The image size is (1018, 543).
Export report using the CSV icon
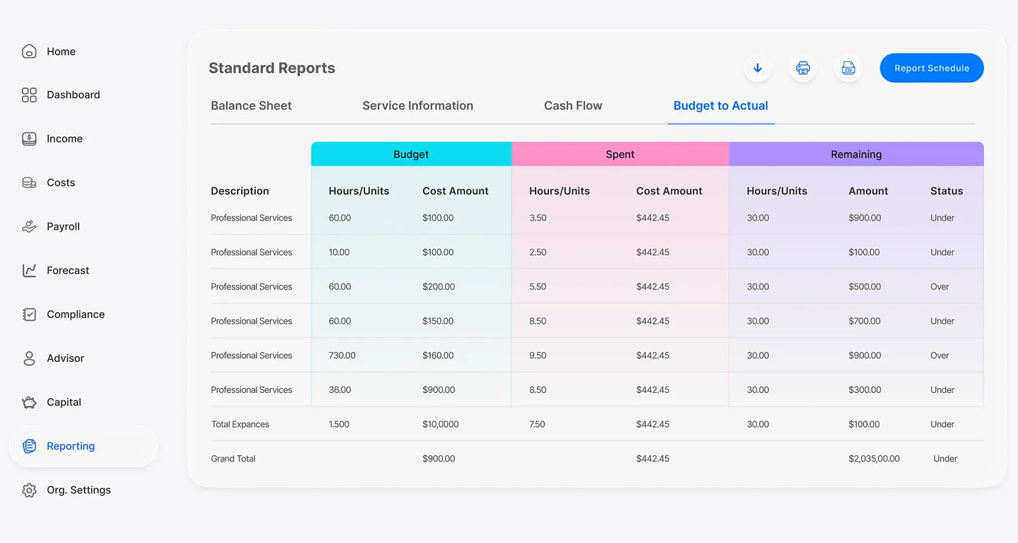click(848, 69)
